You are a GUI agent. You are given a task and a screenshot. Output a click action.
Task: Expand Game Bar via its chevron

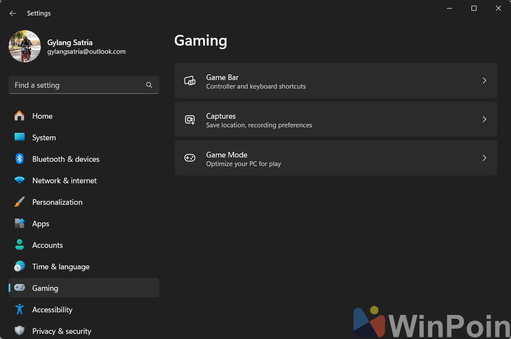(x=484, y=80)
